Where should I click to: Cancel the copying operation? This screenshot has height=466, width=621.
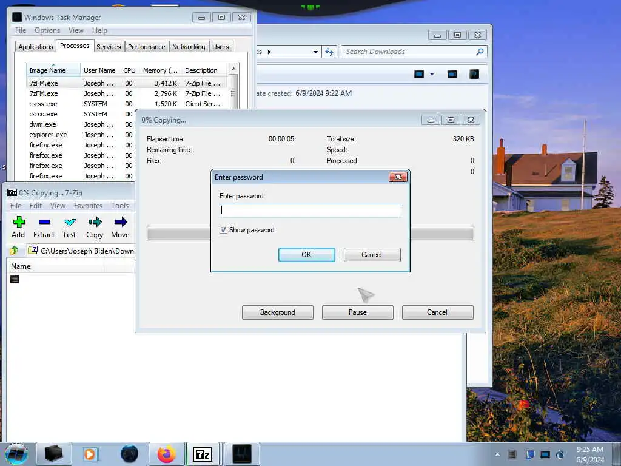pos(438,312)
